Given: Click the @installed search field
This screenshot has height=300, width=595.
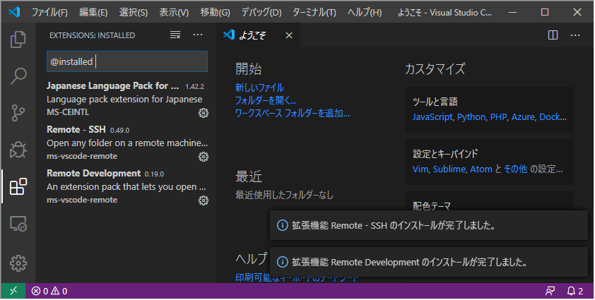Looking at the screenshot, I should click(127, 61).
